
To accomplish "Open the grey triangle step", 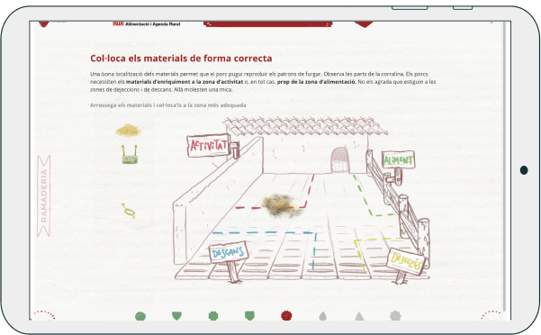I will click(x=359, y=316).
